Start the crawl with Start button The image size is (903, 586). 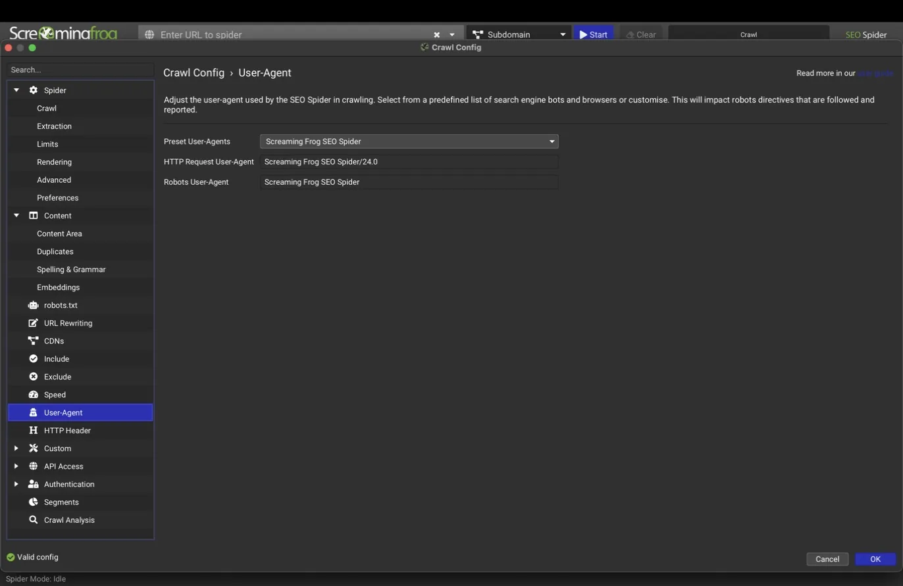(594, 34)
